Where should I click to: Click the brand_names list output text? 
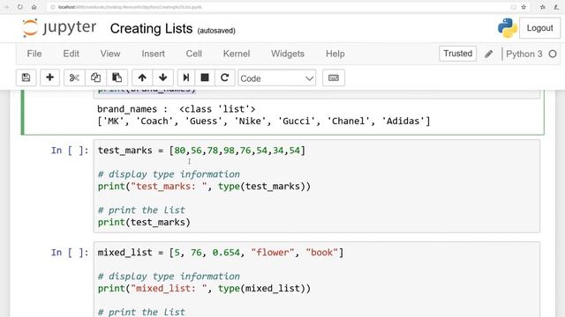point(264,122)
